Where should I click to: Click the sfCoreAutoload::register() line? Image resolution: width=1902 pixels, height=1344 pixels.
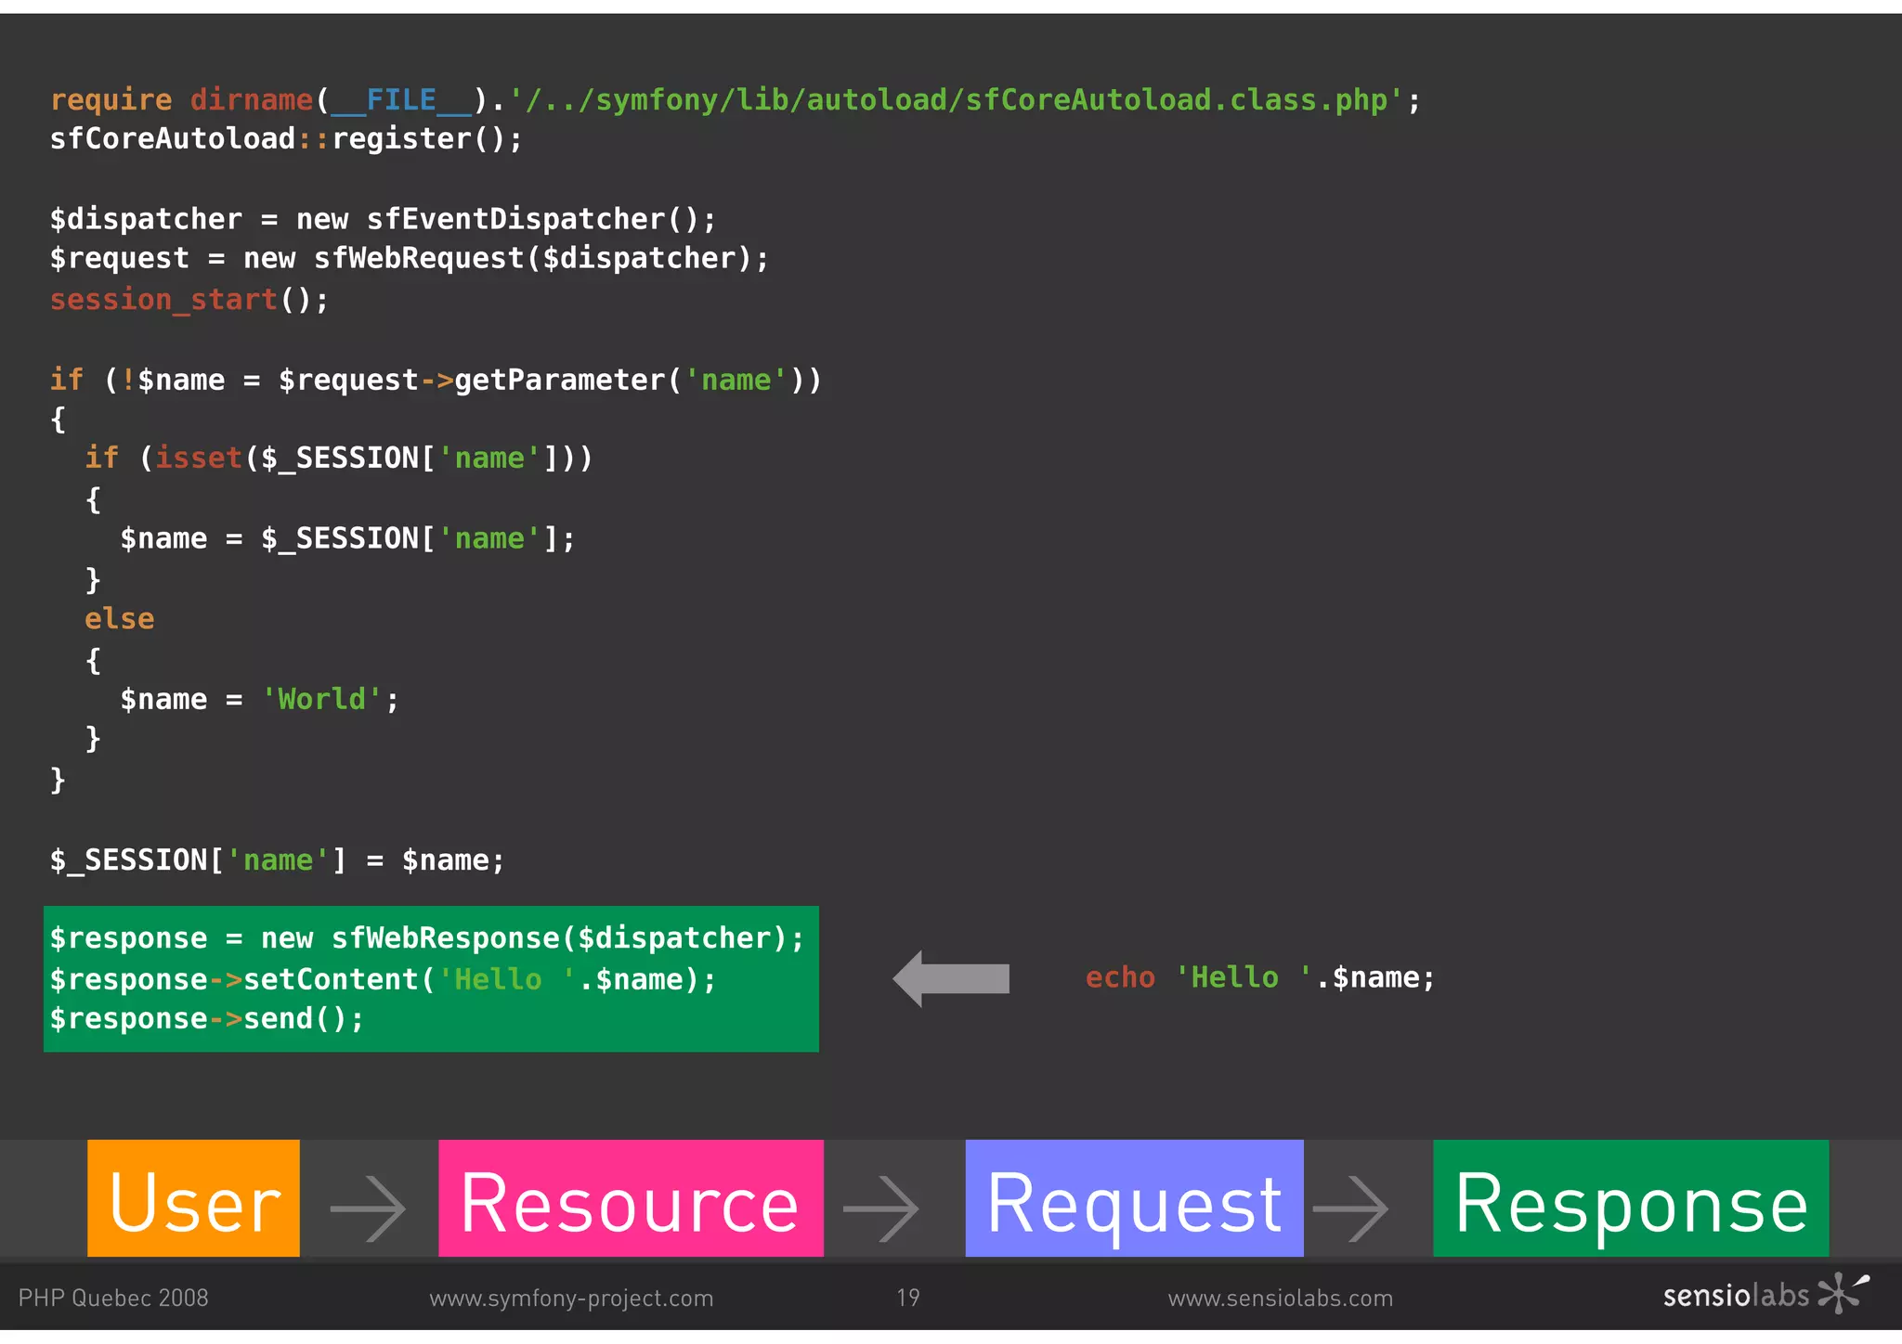pos(286,139)
